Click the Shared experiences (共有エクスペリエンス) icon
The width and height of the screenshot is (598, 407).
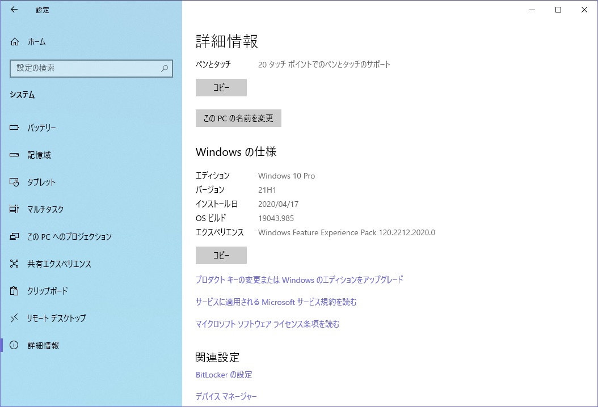point(14,264)
